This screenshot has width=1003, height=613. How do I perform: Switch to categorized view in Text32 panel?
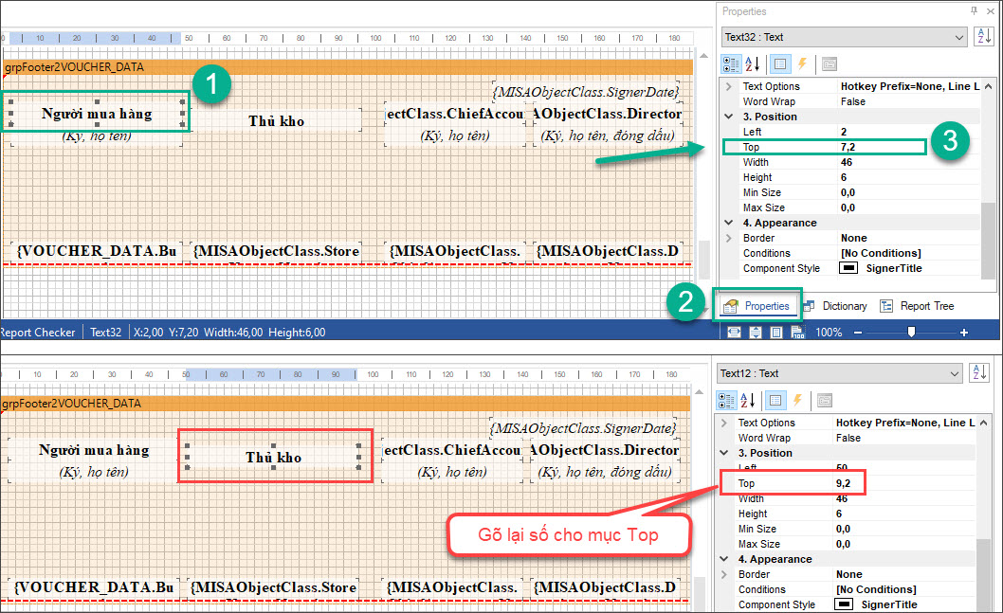[732, 64]
